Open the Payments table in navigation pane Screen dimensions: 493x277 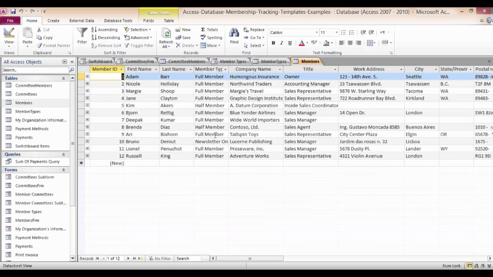click(x=24, y=137)
